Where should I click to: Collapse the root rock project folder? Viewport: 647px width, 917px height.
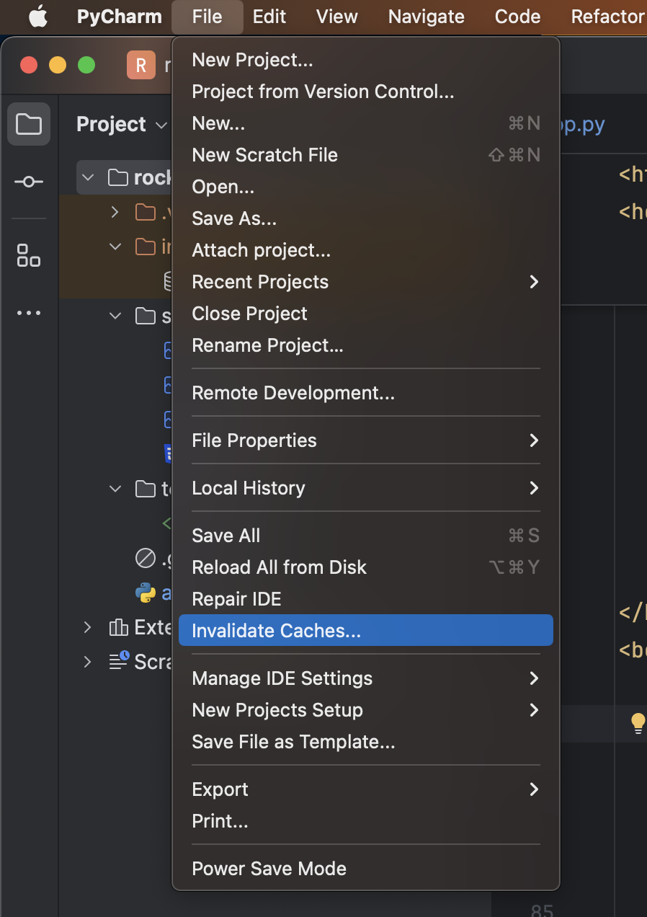[88, 177]
